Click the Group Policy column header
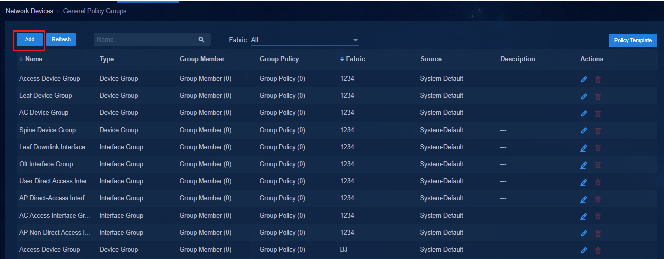 [x=279, y=59]
